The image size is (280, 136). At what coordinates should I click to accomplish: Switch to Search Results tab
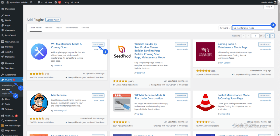tap(36, 28)
